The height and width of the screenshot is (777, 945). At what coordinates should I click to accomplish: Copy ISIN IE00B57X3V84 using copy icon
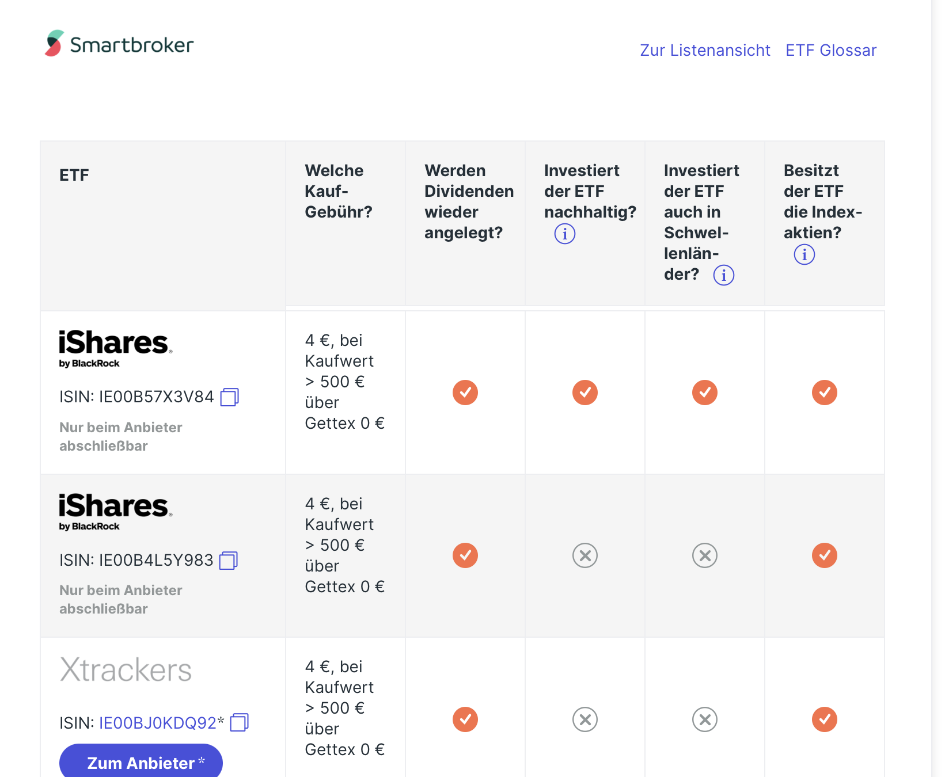pos(229,397)
